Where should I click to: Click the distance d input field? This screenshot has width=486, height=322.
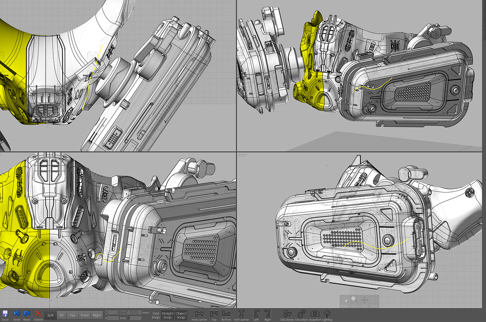pyautogui.click(x=113, y=318)
